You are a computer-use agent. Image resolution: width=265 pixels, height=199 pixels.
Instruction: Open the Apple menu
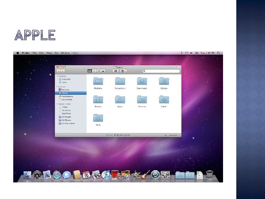pos(18,53)
